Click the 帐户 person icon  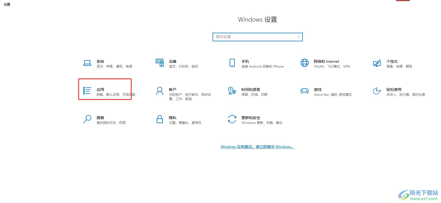point(160,91)
